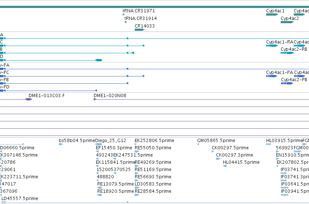The image size is (309, 204).
Task: Open the RE56693.5prime EST entry
Action: click(x=153, y=177)
